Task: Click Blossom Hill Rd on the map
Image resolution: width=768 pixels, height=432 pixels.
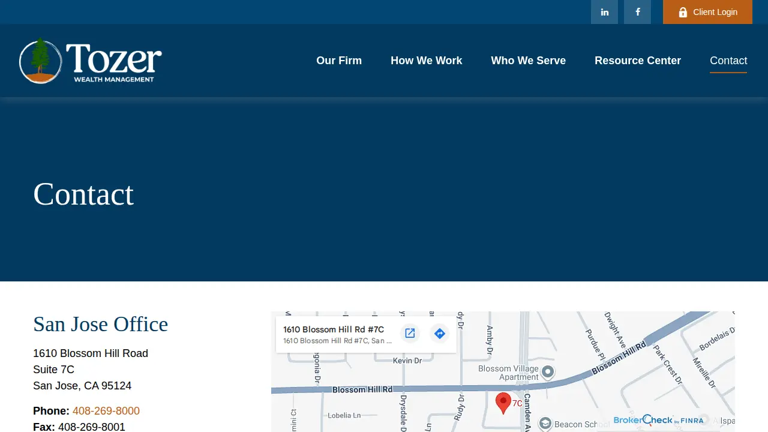Action: pyautogui.click(x=362, y=389)
